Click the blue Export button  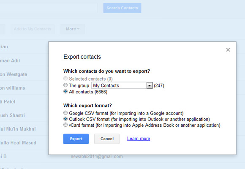[x=76, y=139]
